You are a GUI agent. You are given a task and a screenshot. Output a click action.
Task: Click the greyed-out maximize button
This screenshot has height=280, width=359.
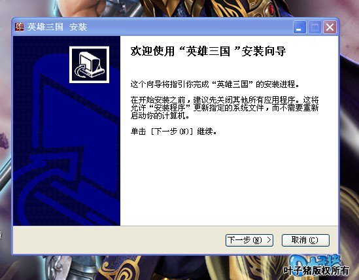click(315, 27)
